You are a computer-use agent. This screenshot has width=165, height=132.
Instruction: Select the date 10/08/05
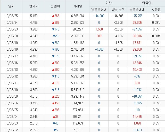click(x=11, y=110)
